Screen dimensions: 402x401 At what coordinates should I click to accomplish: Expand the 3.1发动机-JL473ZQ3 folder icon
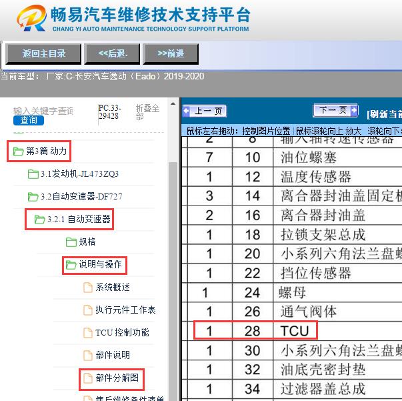pyautogui.click(x=33, y=174)
